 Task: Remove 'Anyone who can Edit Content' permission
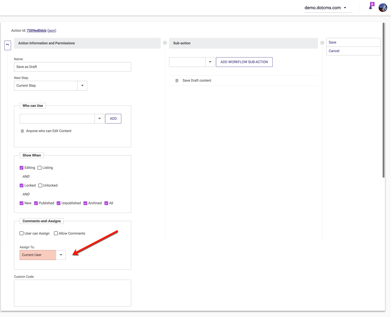22,131
